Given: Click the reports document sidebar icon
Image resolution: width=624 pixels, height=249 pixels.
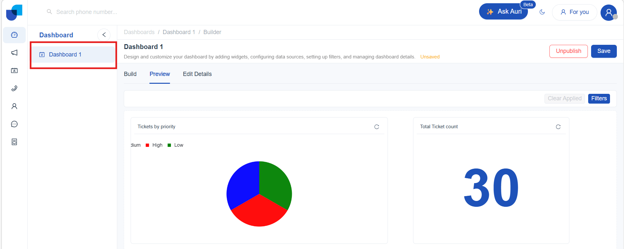Looking at the screenshot, I should [x=14, y=142].
